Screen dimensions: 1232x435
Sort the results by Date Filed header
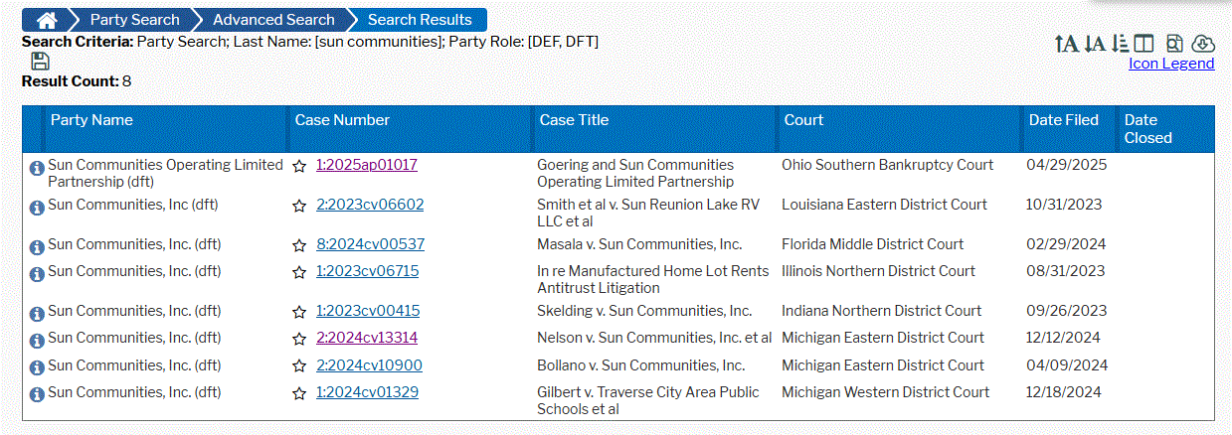click(x=1063, y=120)
